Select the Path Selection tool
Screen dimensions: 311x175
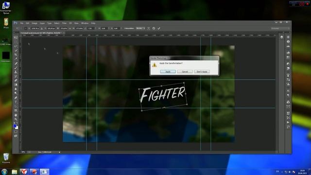pyautogui.click(x=16, y=106)
